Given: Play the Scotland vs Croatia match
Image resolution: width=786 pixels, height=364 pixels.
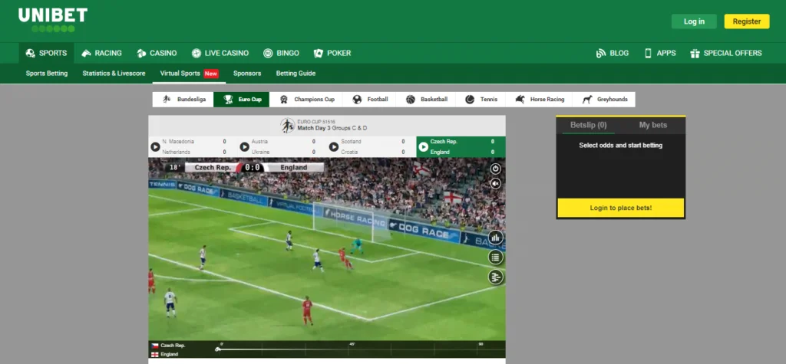Looking at the screenshot, I should click(x=334, y=146).
